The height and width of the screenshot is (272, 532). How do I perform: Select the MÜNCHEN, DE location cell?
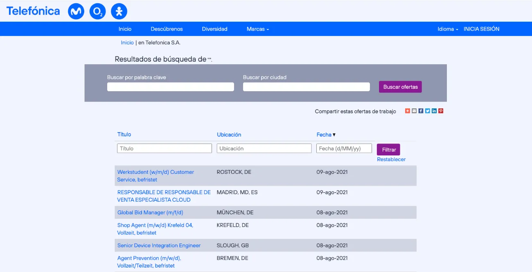(x=235, y=213)
